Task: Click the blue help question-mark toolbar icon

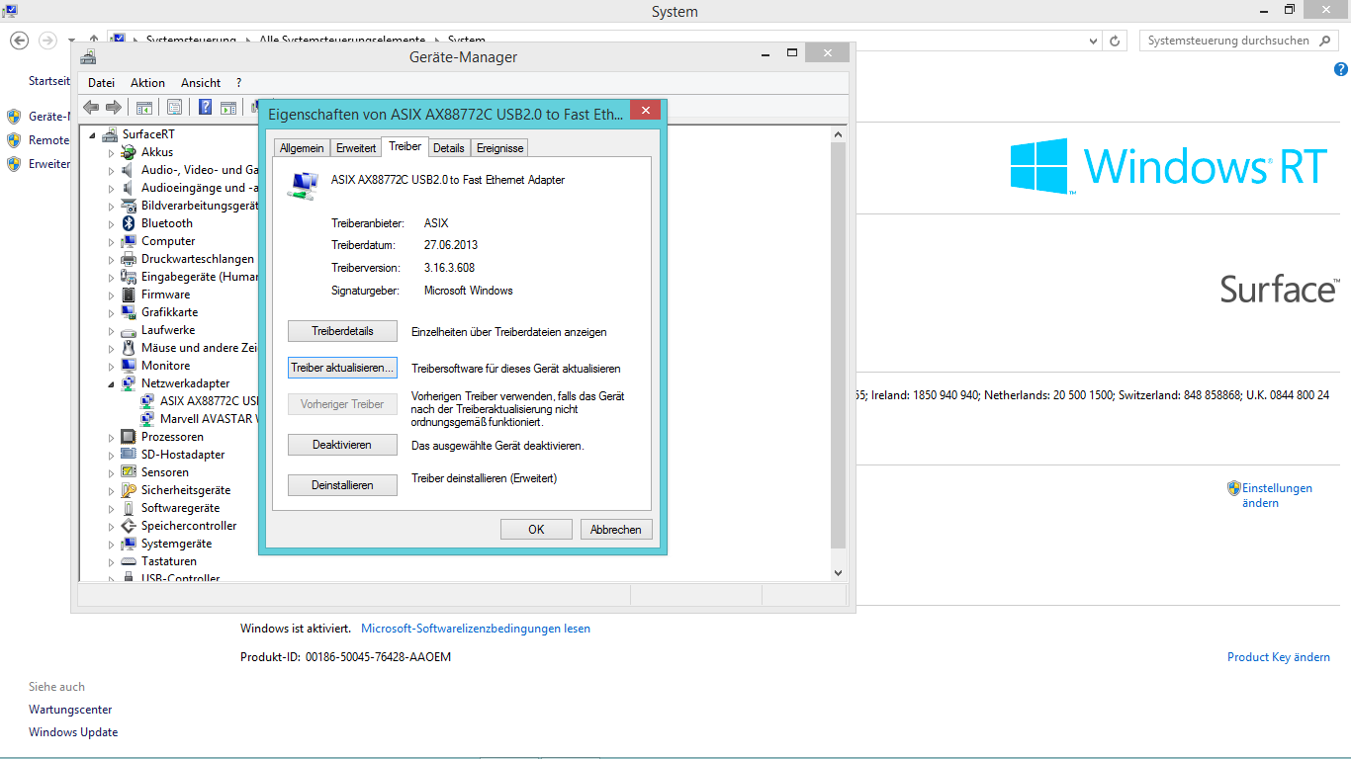Action: (x=206, y=107)
